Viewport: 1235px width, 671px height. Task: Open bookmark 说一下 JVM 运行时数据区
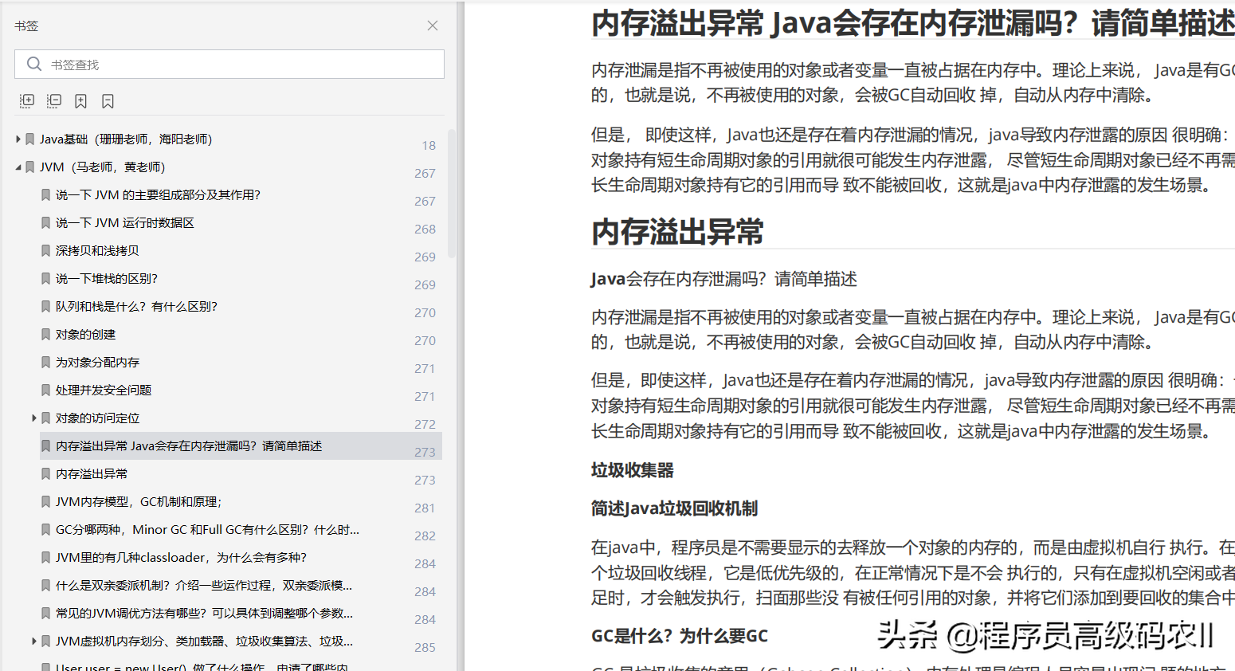(125, 222)
